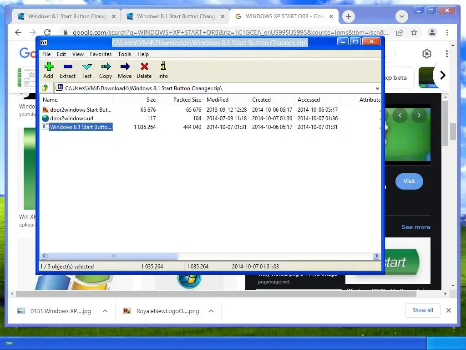Click the share icon in the Chrome address bar
This screenshot has height=350, width=466.
pos(400,32)
